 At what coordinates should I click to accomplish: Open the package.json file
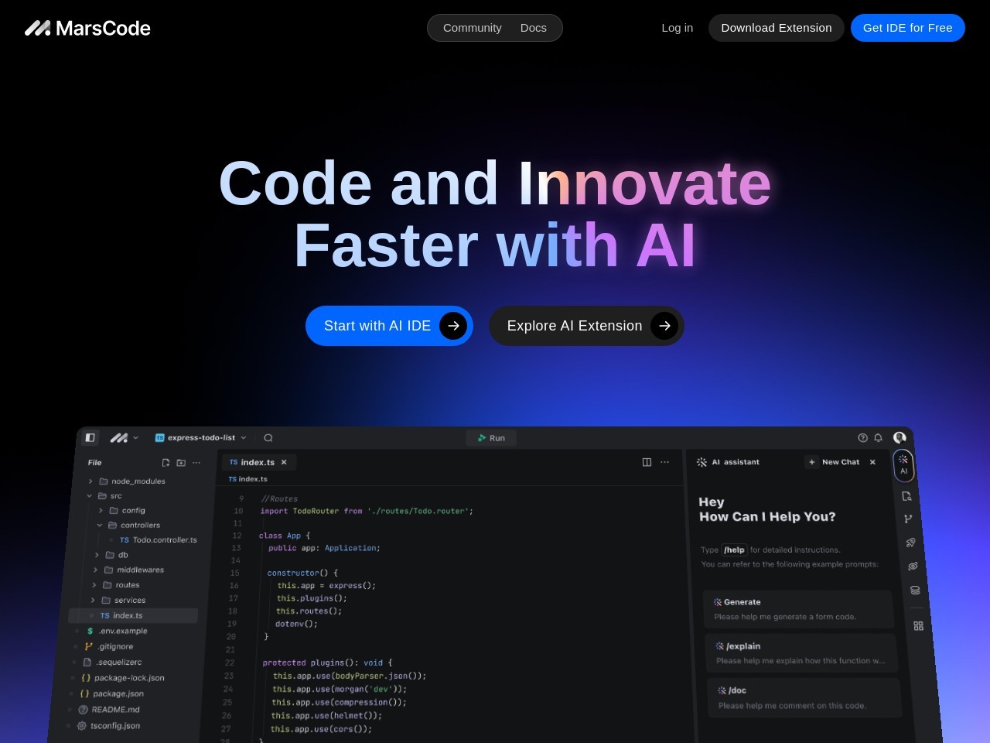click(111, 693)
